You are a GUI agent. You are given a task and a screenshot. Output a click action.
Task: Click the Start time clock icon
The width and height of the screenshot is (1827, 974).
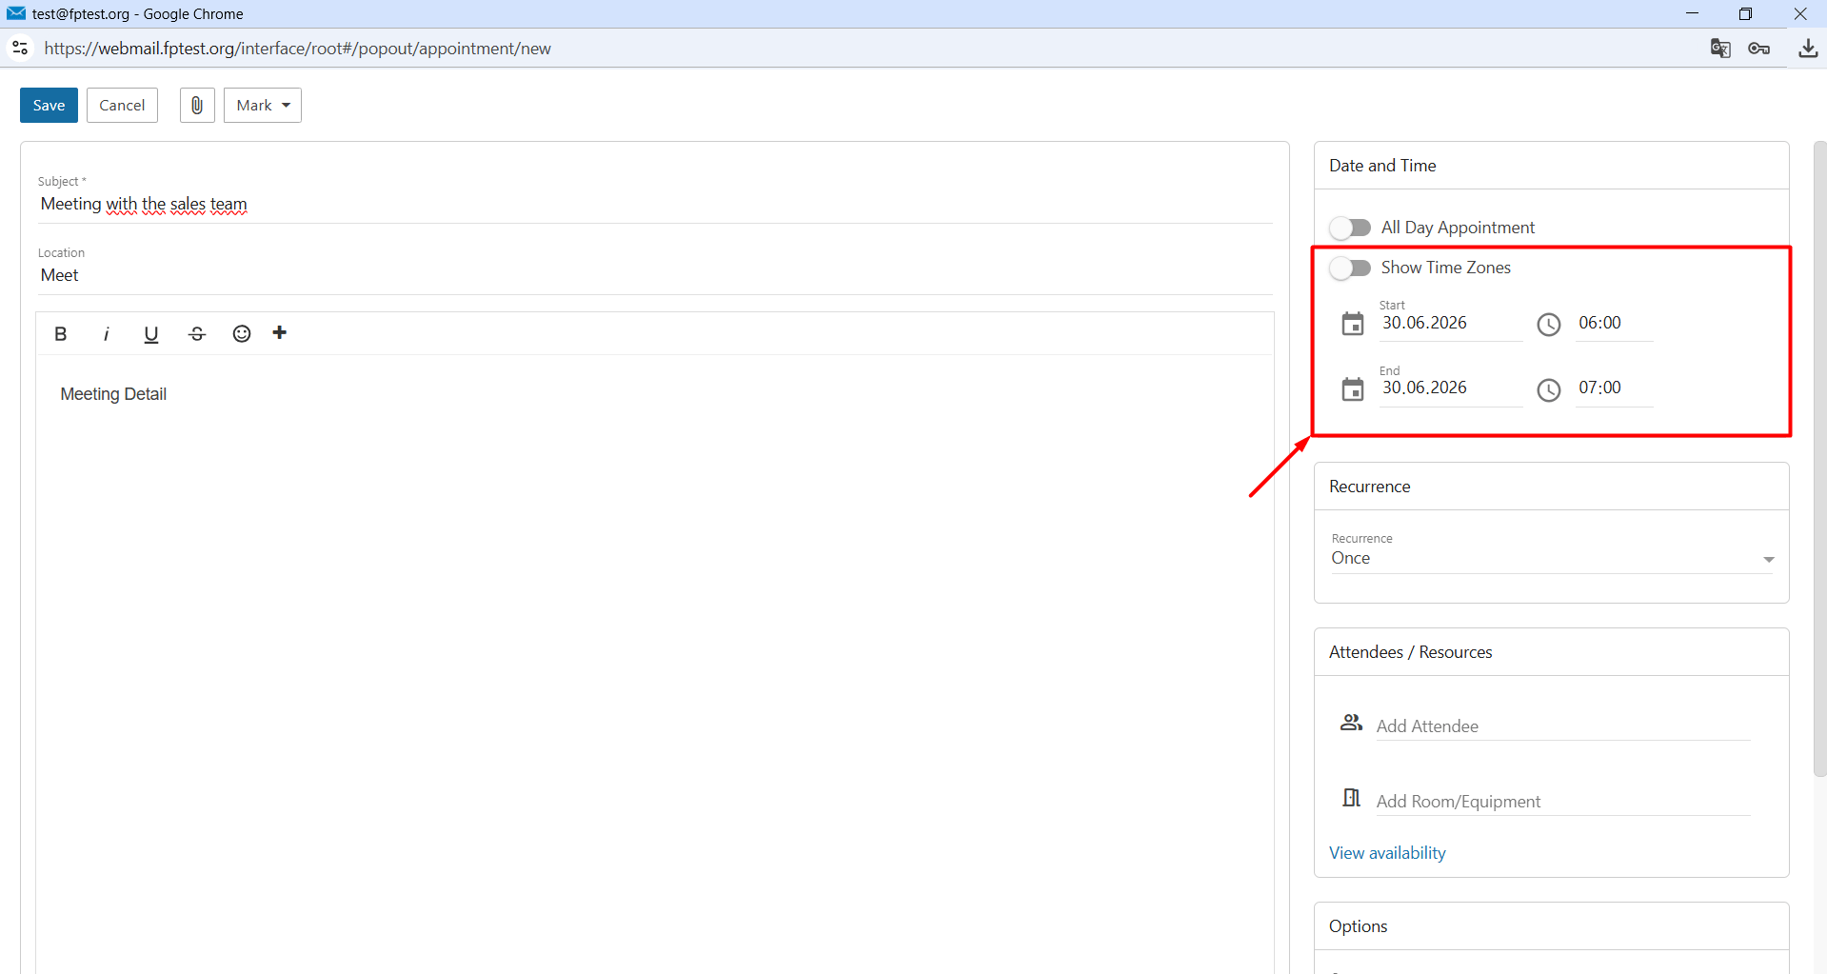(x=1549, y=325)
